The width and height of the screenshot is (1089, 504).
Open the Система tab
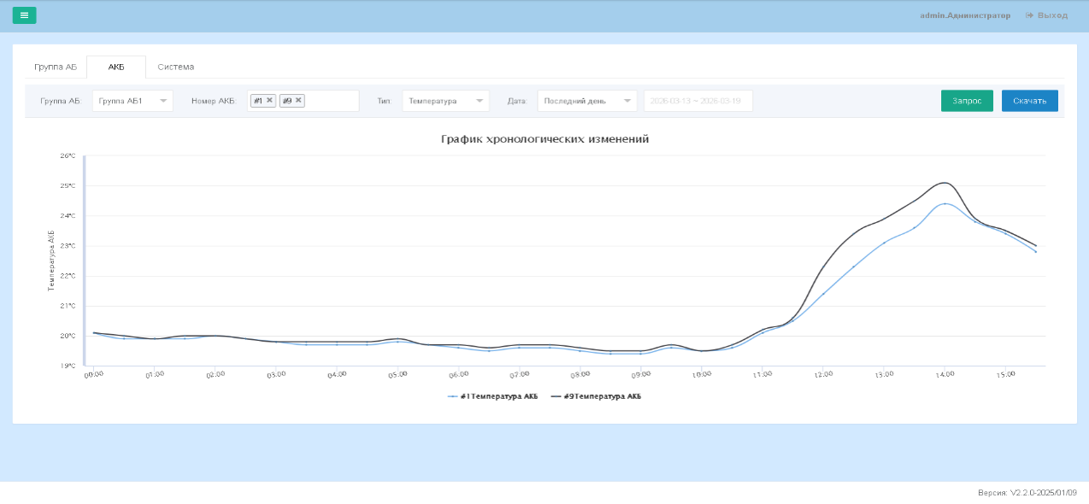pos(176,67)
